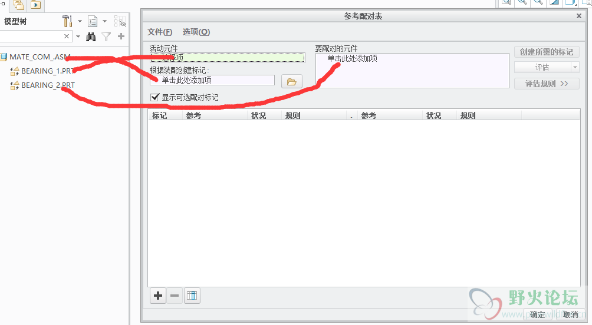Screen dimensions: 592x325
Task: Clear the model tree search box with X
Action: [67, 36]
